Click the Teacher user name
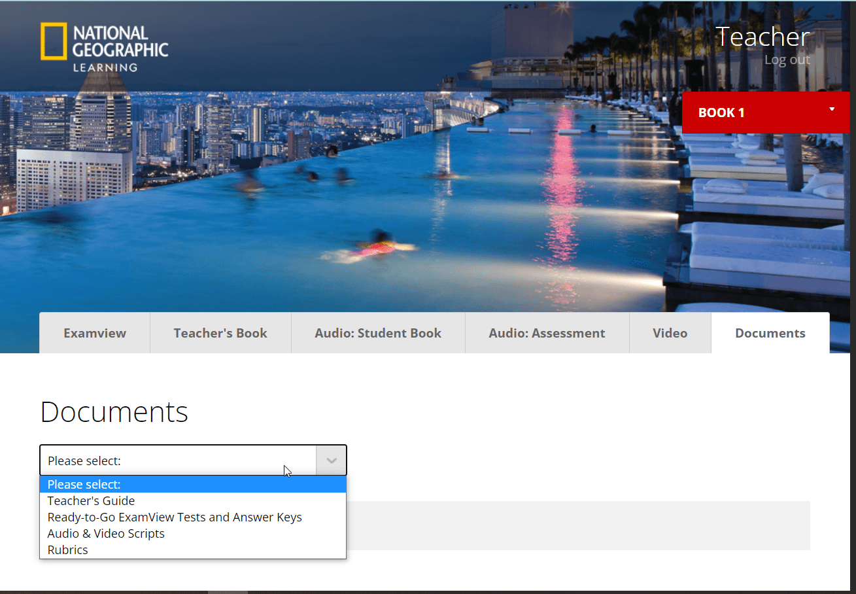Screen dimensions: 856x594 [x=762, y=37]
